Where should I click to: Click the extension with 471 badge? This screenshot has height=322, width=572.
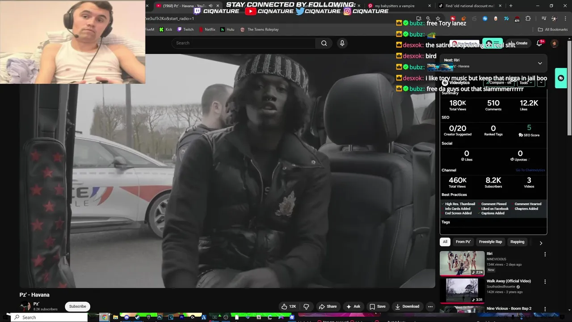tap(517, 19)
